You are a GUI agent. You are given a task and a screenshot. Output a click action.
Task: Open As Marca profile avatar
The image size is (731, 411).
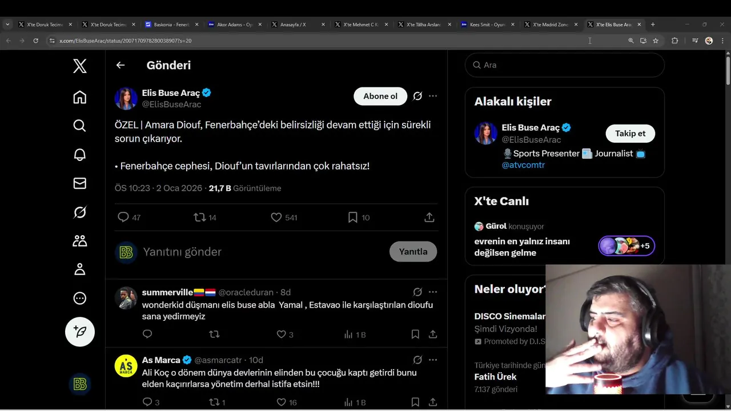126,366
